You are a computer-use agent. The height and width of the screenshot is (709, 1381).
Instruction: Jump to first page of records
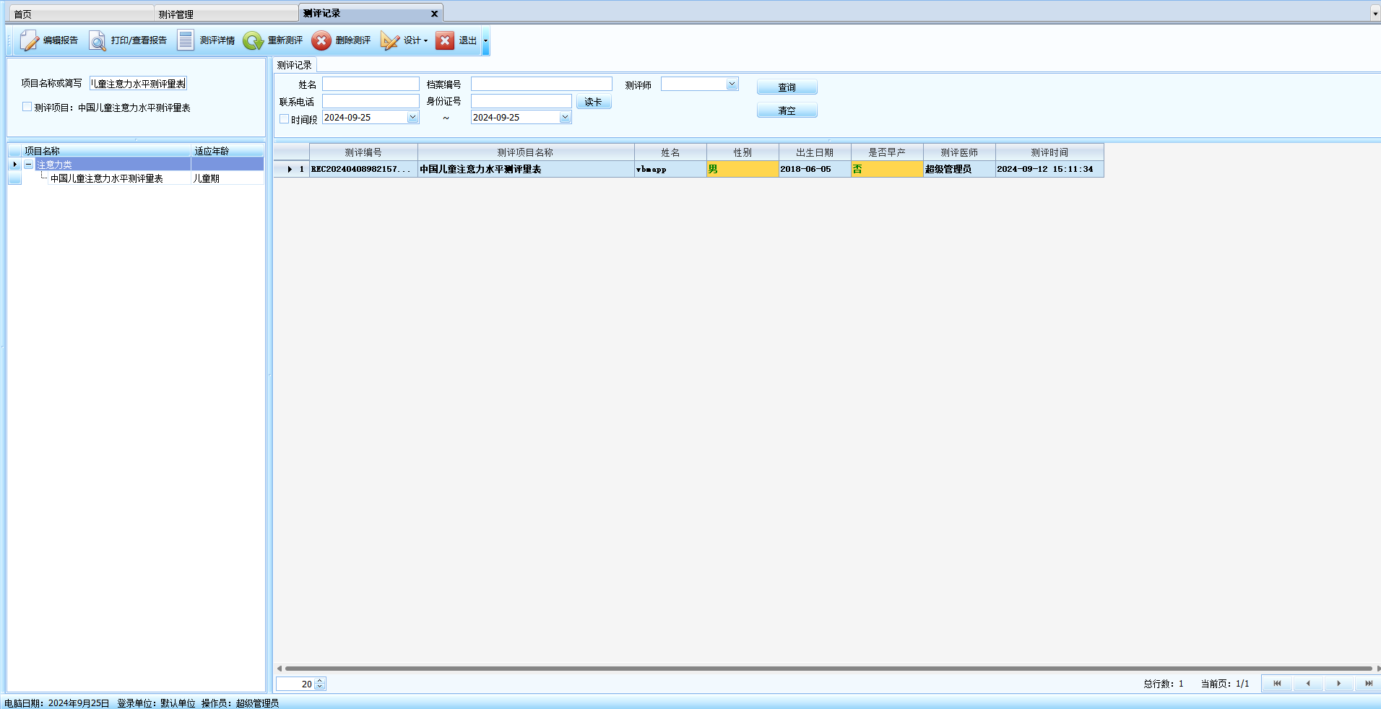(1276, 683)
